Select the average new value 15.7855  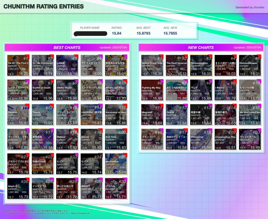tap(170, 33)
